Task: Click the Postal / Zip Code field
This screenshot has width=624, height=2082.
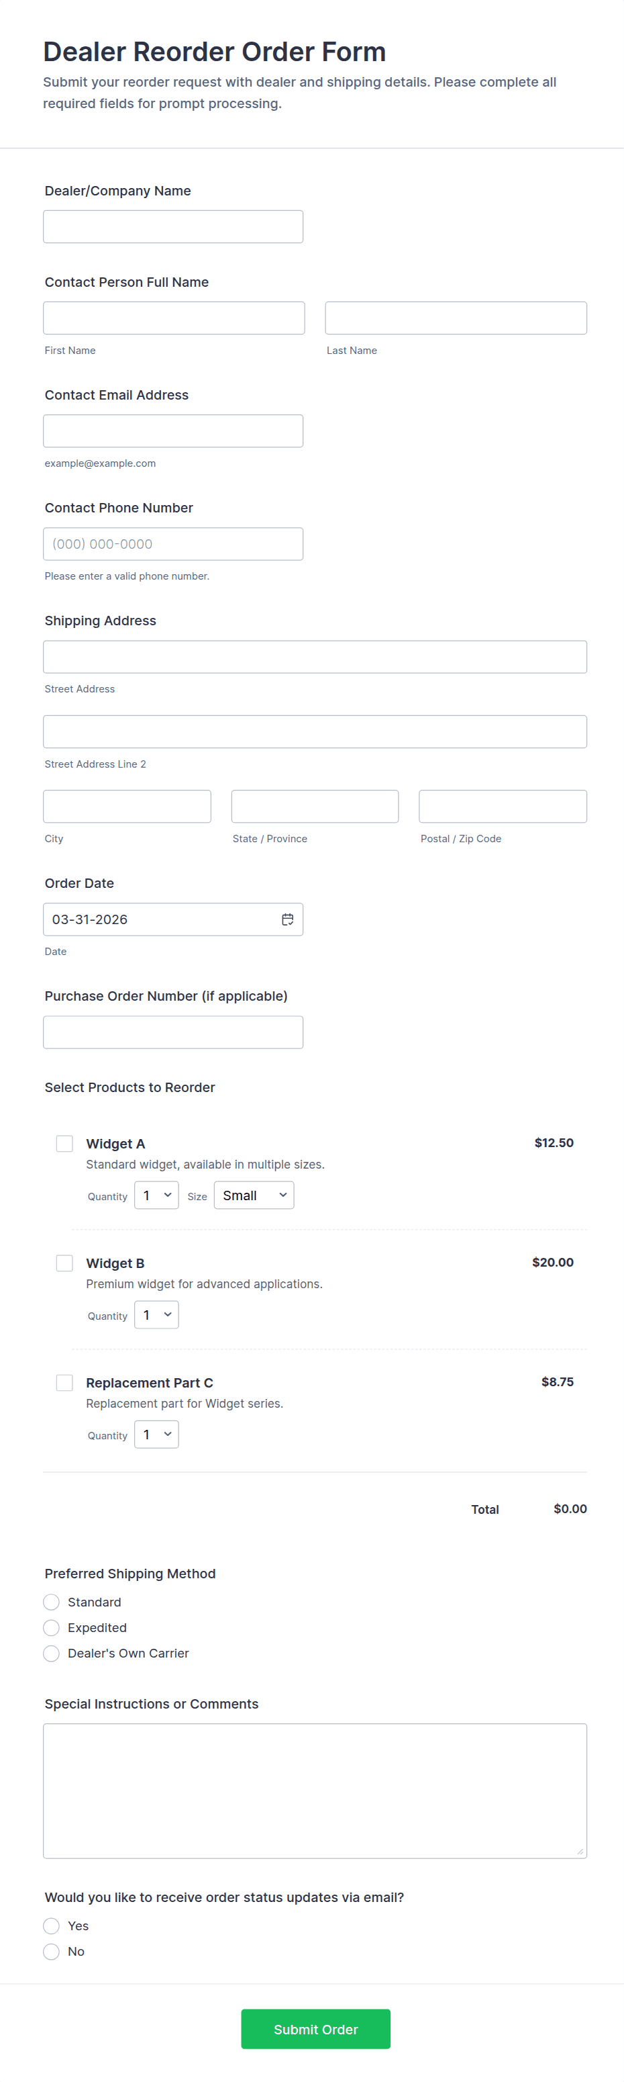Action: point(502,807)
